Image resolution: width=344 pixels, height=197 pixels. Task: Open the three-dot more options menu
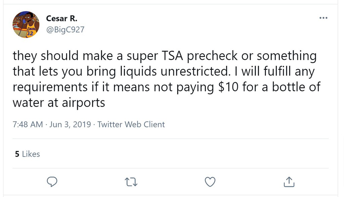tap(324, 18)
